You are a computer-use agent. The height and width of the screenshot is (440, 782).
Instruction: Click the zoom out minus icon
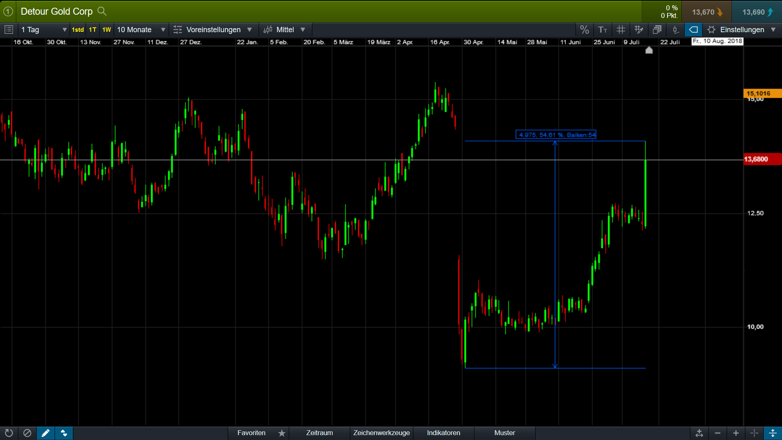point(718,433)
